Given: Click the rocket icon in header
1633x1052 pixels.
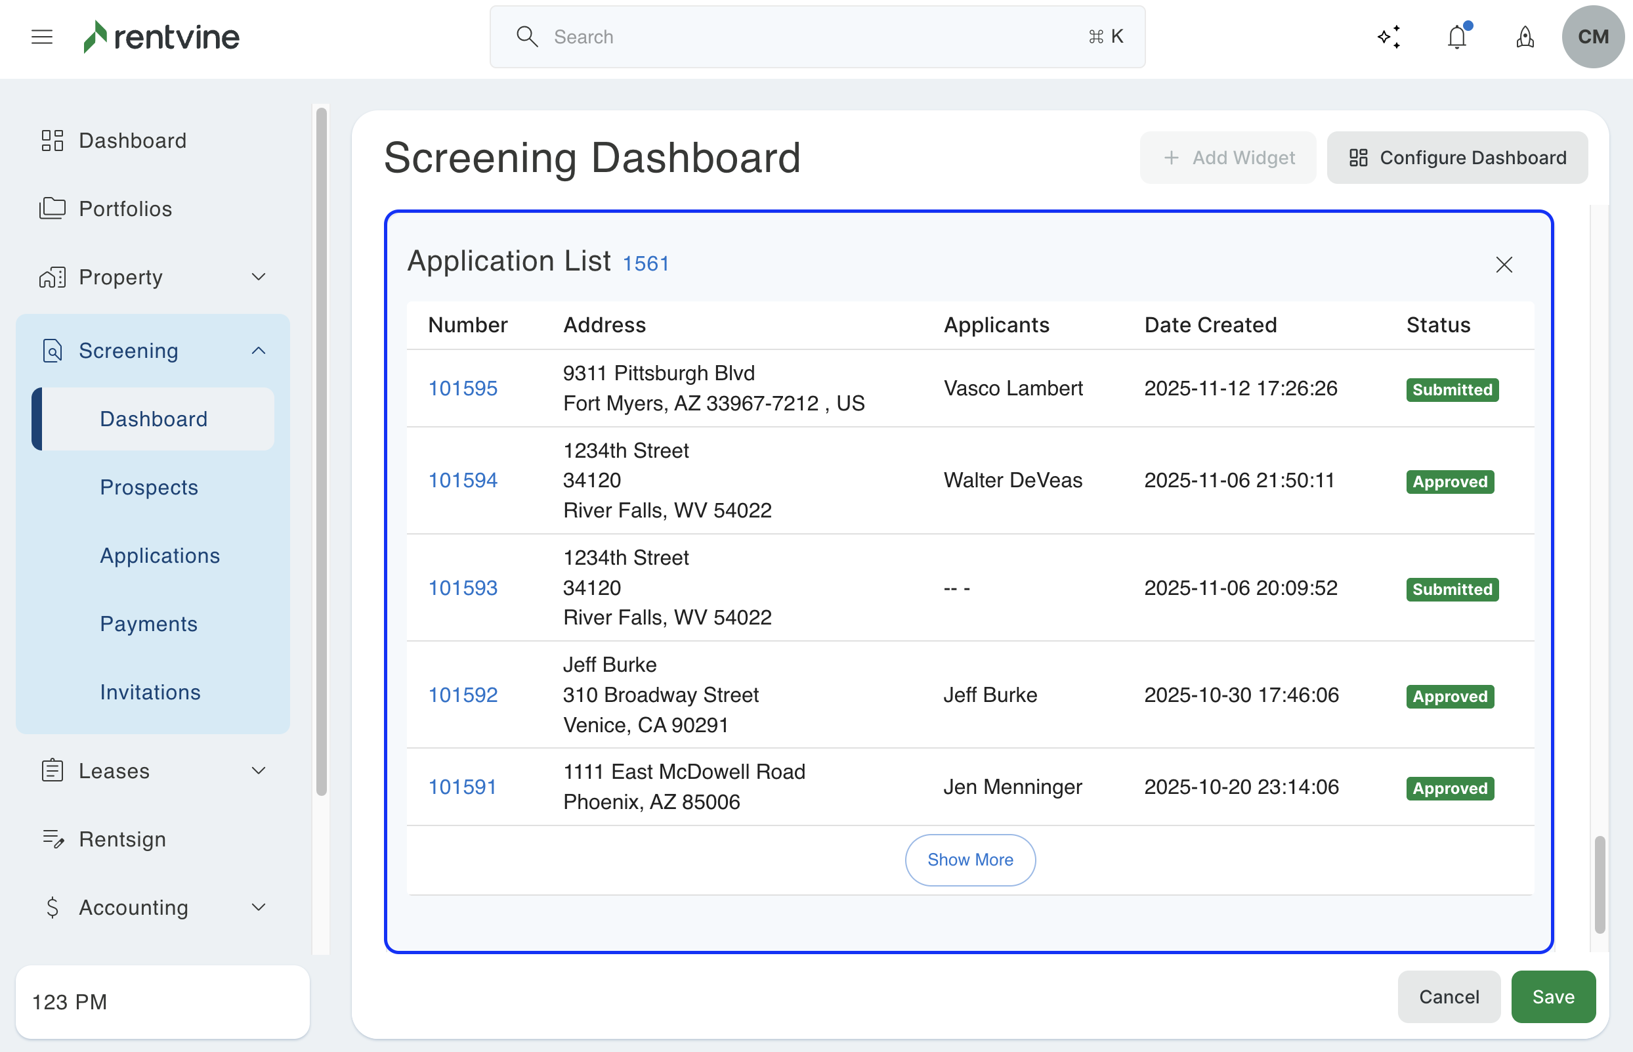Looking at the screenshot, I should click(1525, 37).
